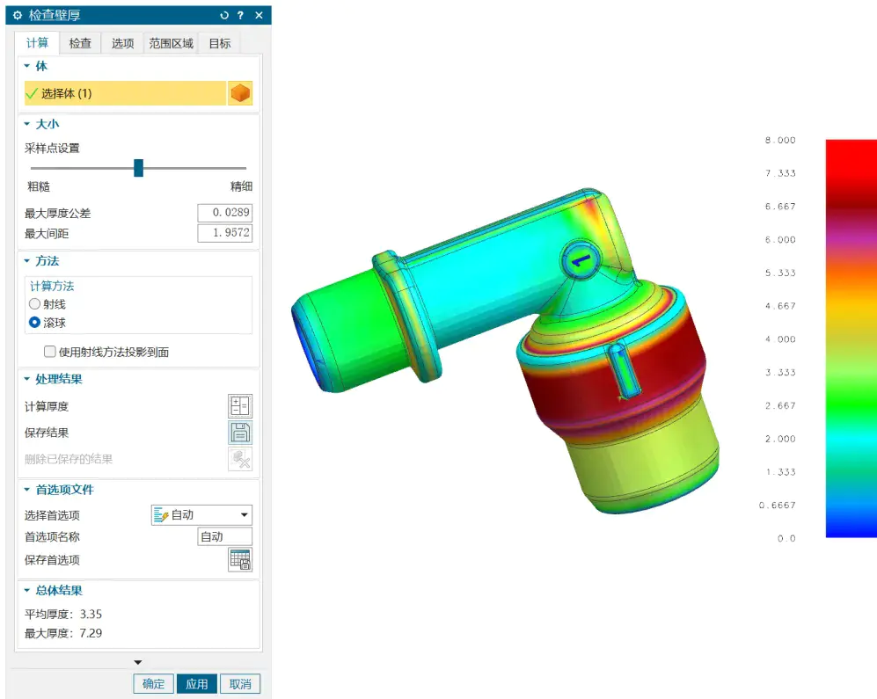Click the bottom arrow to expand the dialog

(138, 662)
